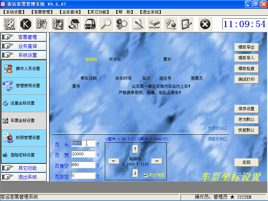This screenshot has height=201, width=268.
Task: Open the slider-and-pencil settings toolbar icon
Action: point(42,24)
